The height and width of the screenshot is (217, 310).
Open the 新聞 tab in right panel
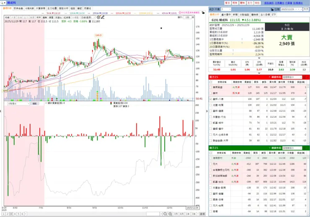click(x=235, y=15)
